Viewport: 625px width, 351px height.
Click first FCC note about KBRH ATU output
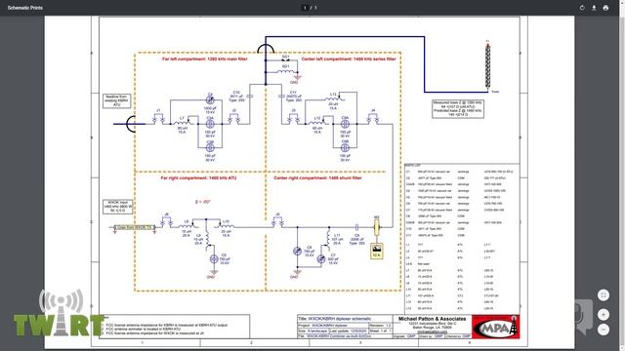[x=167, y=325]
